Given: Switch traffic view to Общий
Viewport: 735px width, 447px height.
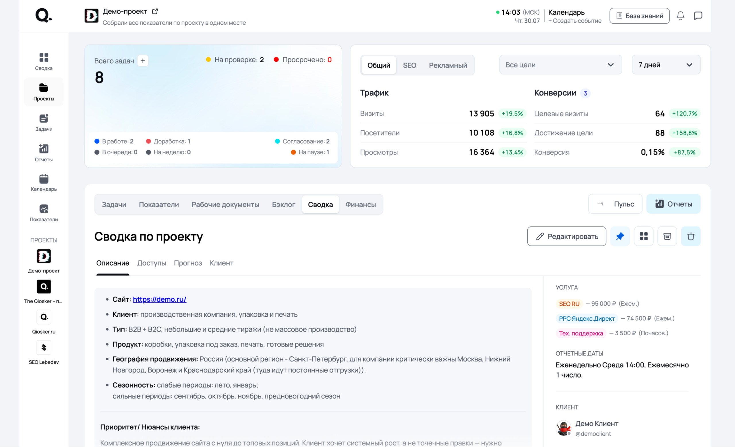Looking at the screenshot, I should pyautogui.click(x=378, y=65).
